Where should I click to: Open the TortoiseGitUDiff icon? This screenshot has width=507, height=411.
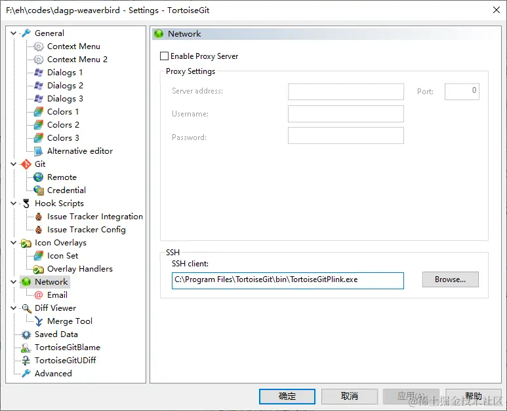pos(26,361)
